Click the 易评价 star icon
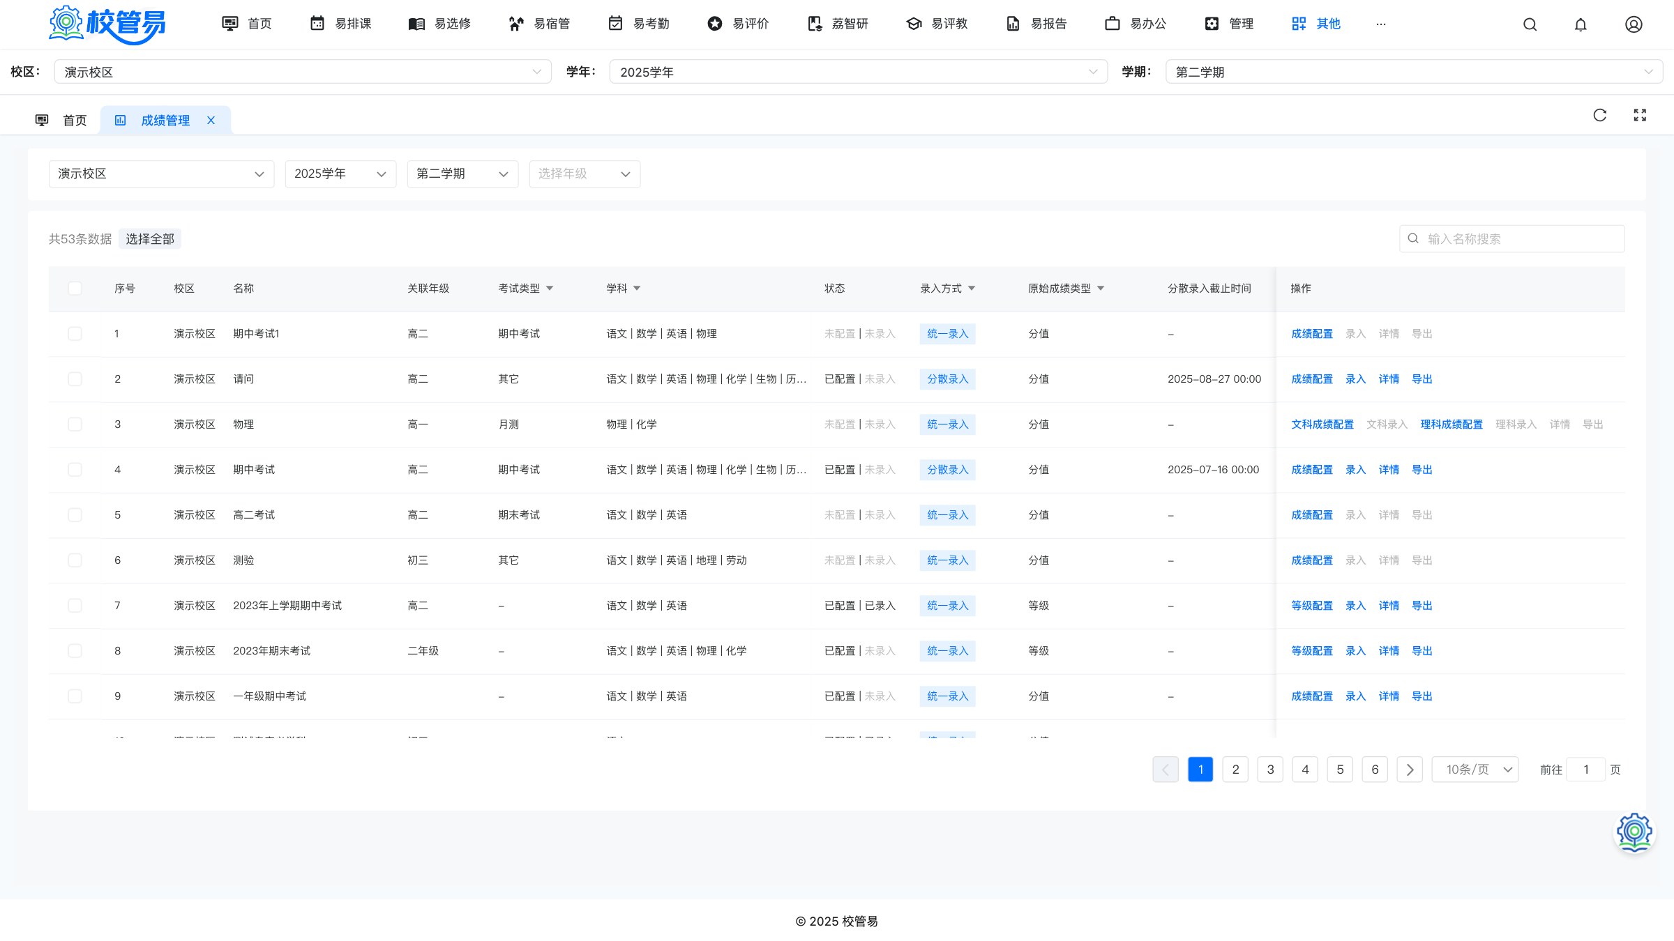 pyautogui.click(x=715, y=24)
